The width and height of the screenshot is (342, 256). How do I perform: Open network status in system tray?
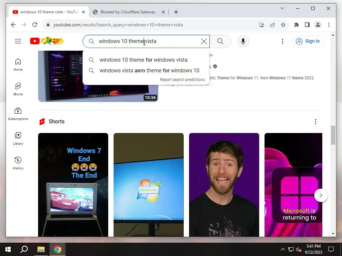click(x=291, y=249)
